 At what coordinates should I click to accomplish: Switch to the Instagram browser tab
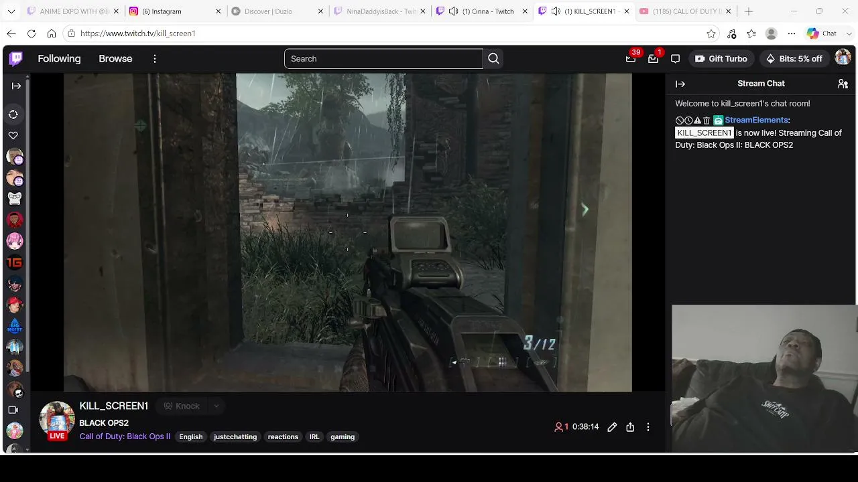pyautogui.click(x=174, y=11)
